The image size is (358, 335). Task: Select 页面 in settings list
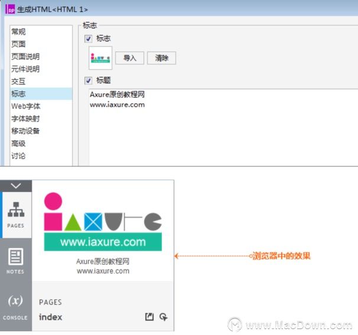(x=41, y=44)
